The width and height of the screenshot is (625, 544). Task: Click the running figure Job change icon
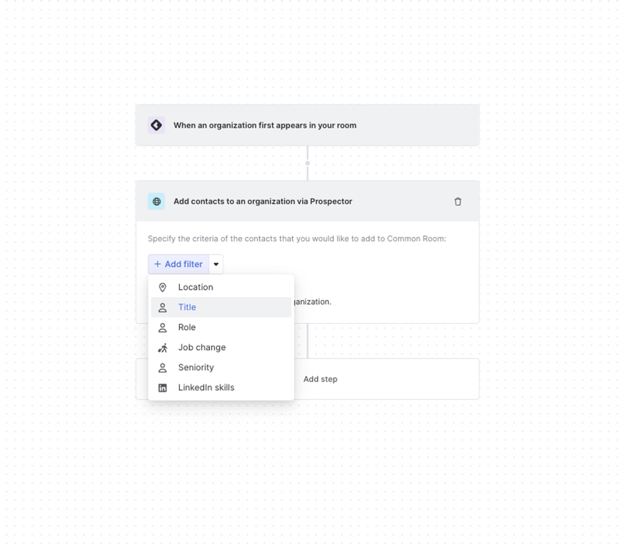click(162, 348)
